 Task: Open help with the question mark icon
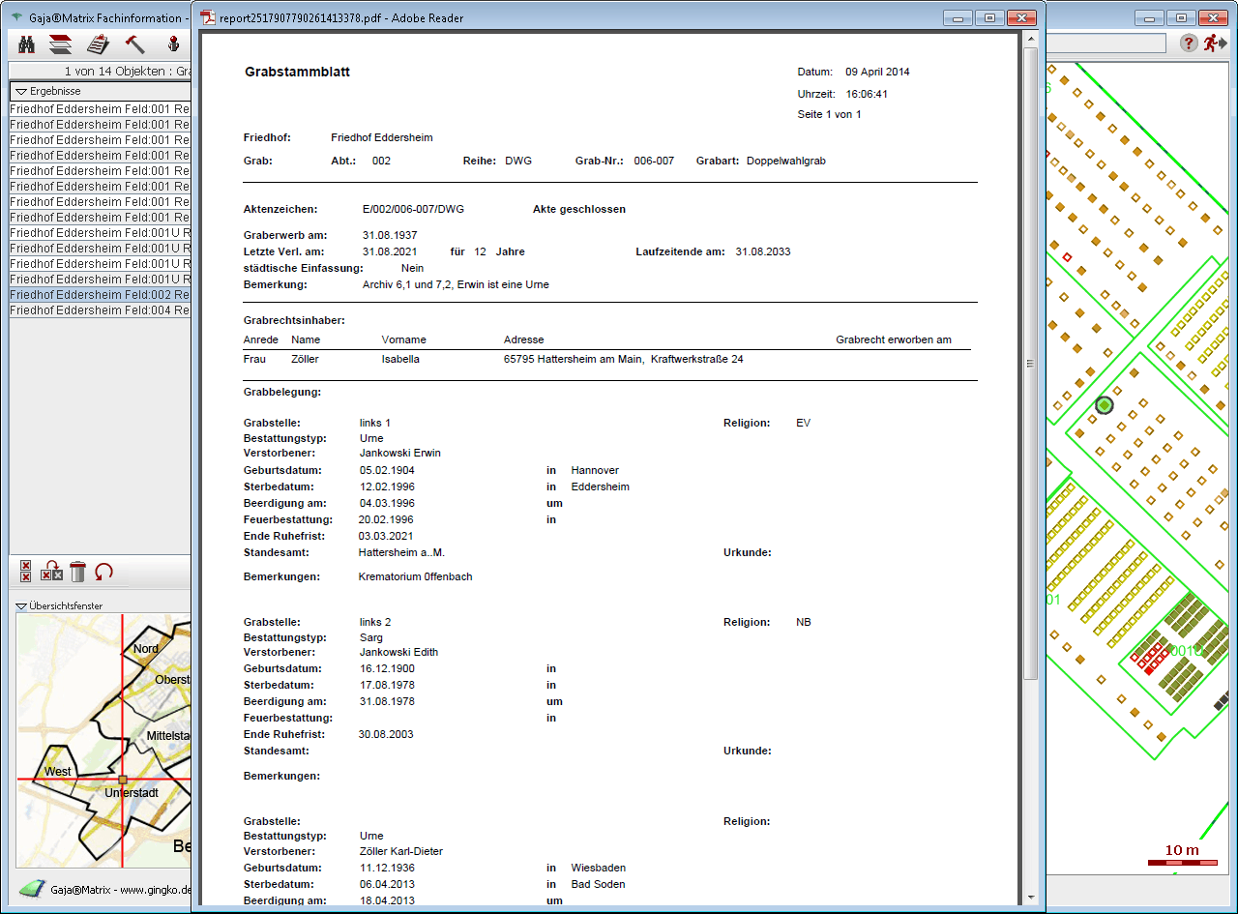click(1190, 44)
